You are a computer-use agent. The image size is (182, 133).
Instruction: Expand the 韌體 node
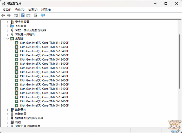tap(8, 122)
